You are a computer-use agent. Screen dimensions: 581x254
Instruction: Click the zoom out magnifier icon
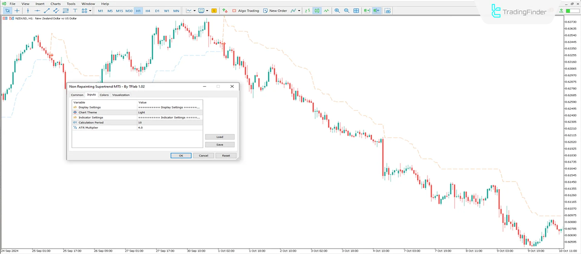347,11
